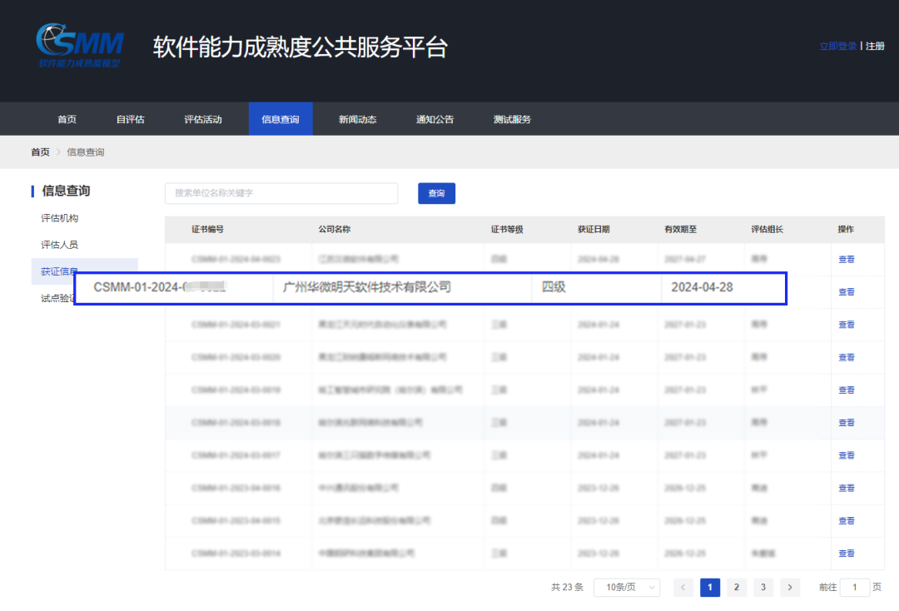Click 查看 for certificate CSMM-01-2024-03-0021

point(847,325)
